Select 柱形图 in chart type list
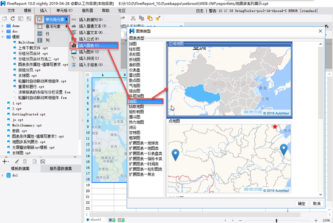The width and height of the screenshot is (333, 223). [135, 49]
